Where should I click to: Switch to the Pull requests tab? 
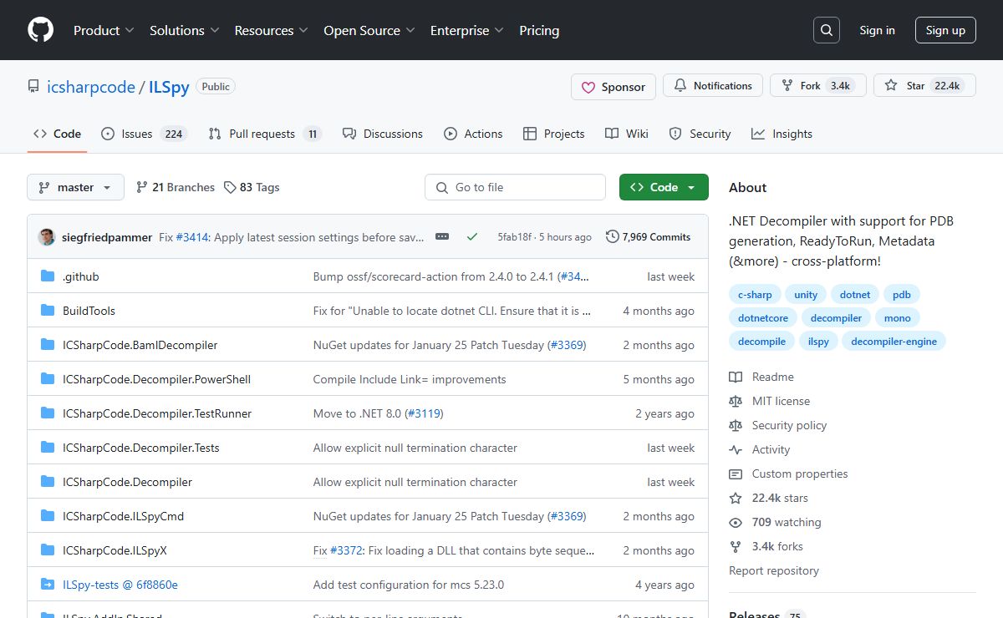265,134
